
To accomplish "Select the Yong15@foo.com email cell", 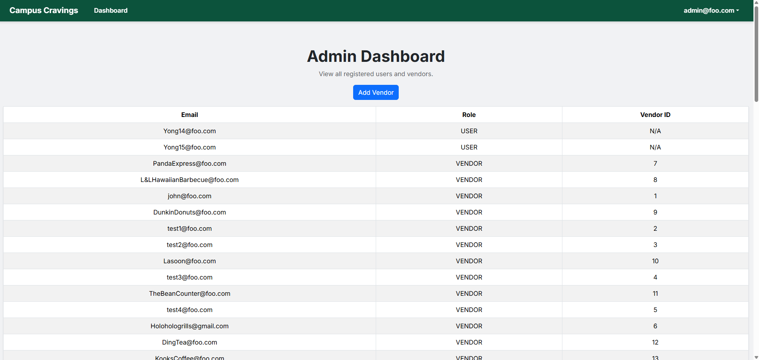I will click(x=189, y=147).
